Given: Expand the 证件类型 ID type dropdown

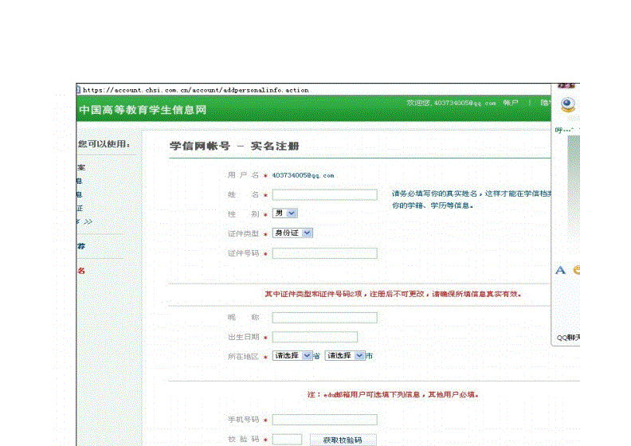Looking at the screenshot, I should (292, 233).
